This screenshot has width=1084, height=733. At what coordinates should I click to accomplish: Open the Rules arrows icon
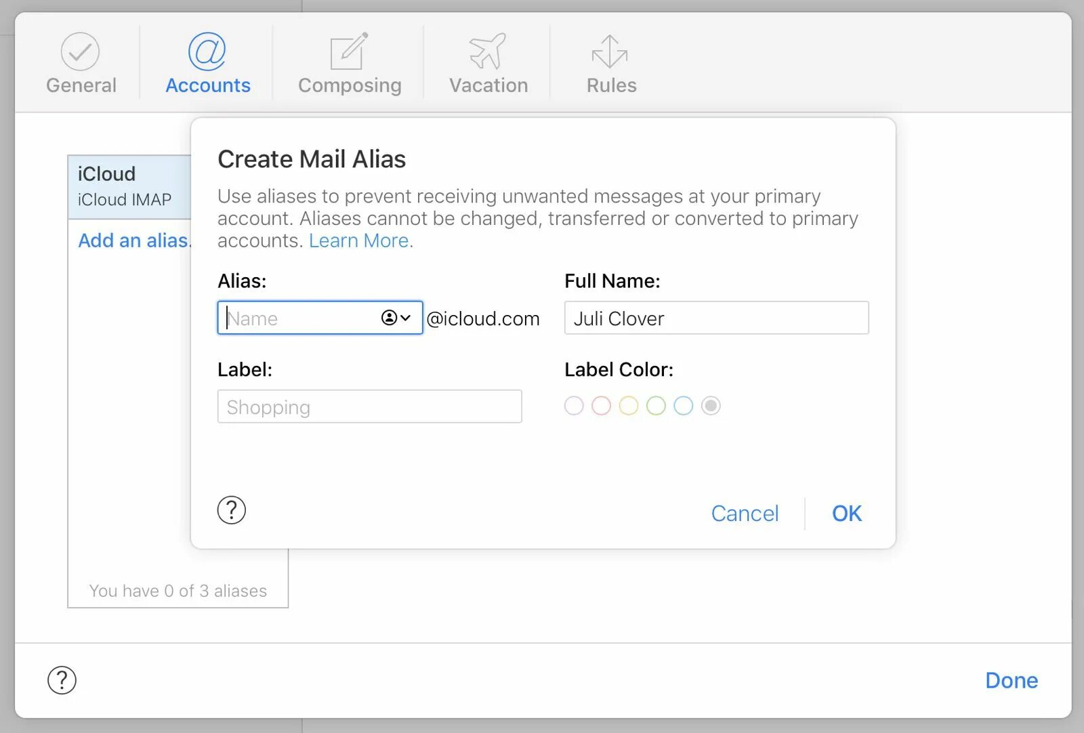tap(610, 51)
